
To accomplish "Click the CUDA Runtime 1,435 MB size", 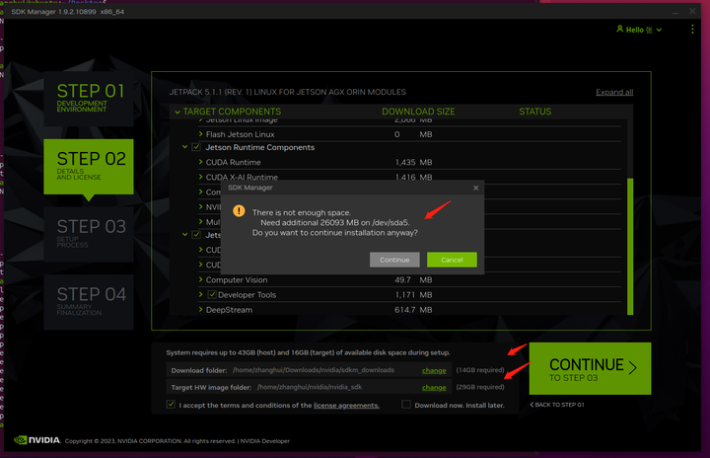I will tap(413, 162).
